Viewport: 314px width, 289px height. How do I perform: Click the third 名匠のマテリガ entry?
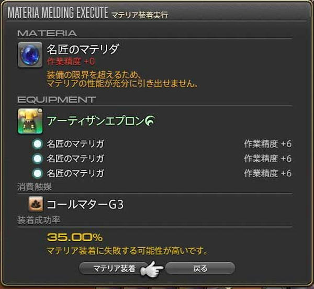(75, 173)
